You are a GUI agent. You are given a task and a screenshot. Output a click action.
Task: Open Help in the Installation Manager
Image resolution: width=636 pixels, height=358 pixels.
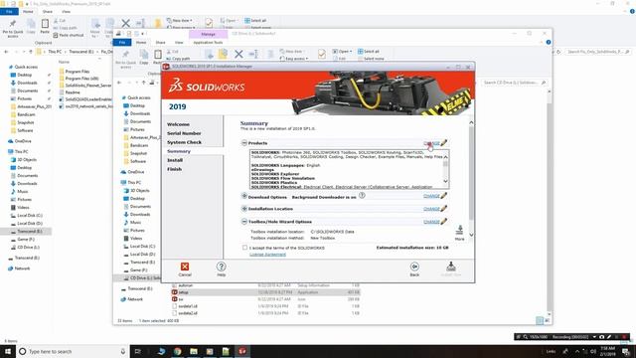tap(221, 269)
